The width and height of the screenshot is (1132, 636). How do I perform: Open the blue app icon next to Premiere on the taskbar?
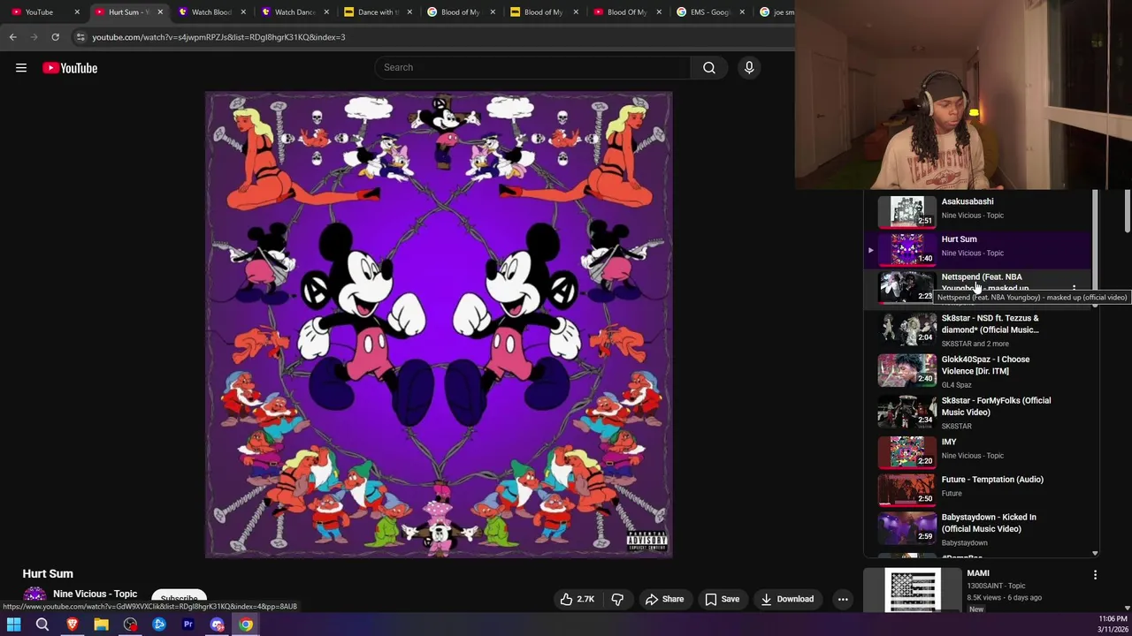159,625
